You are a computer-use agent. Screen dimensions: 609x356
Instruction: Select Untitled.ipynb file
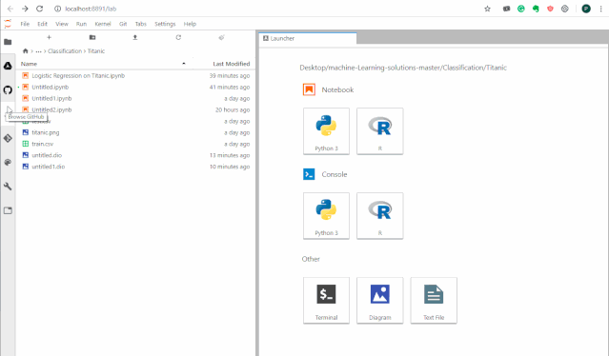point(135,87)
